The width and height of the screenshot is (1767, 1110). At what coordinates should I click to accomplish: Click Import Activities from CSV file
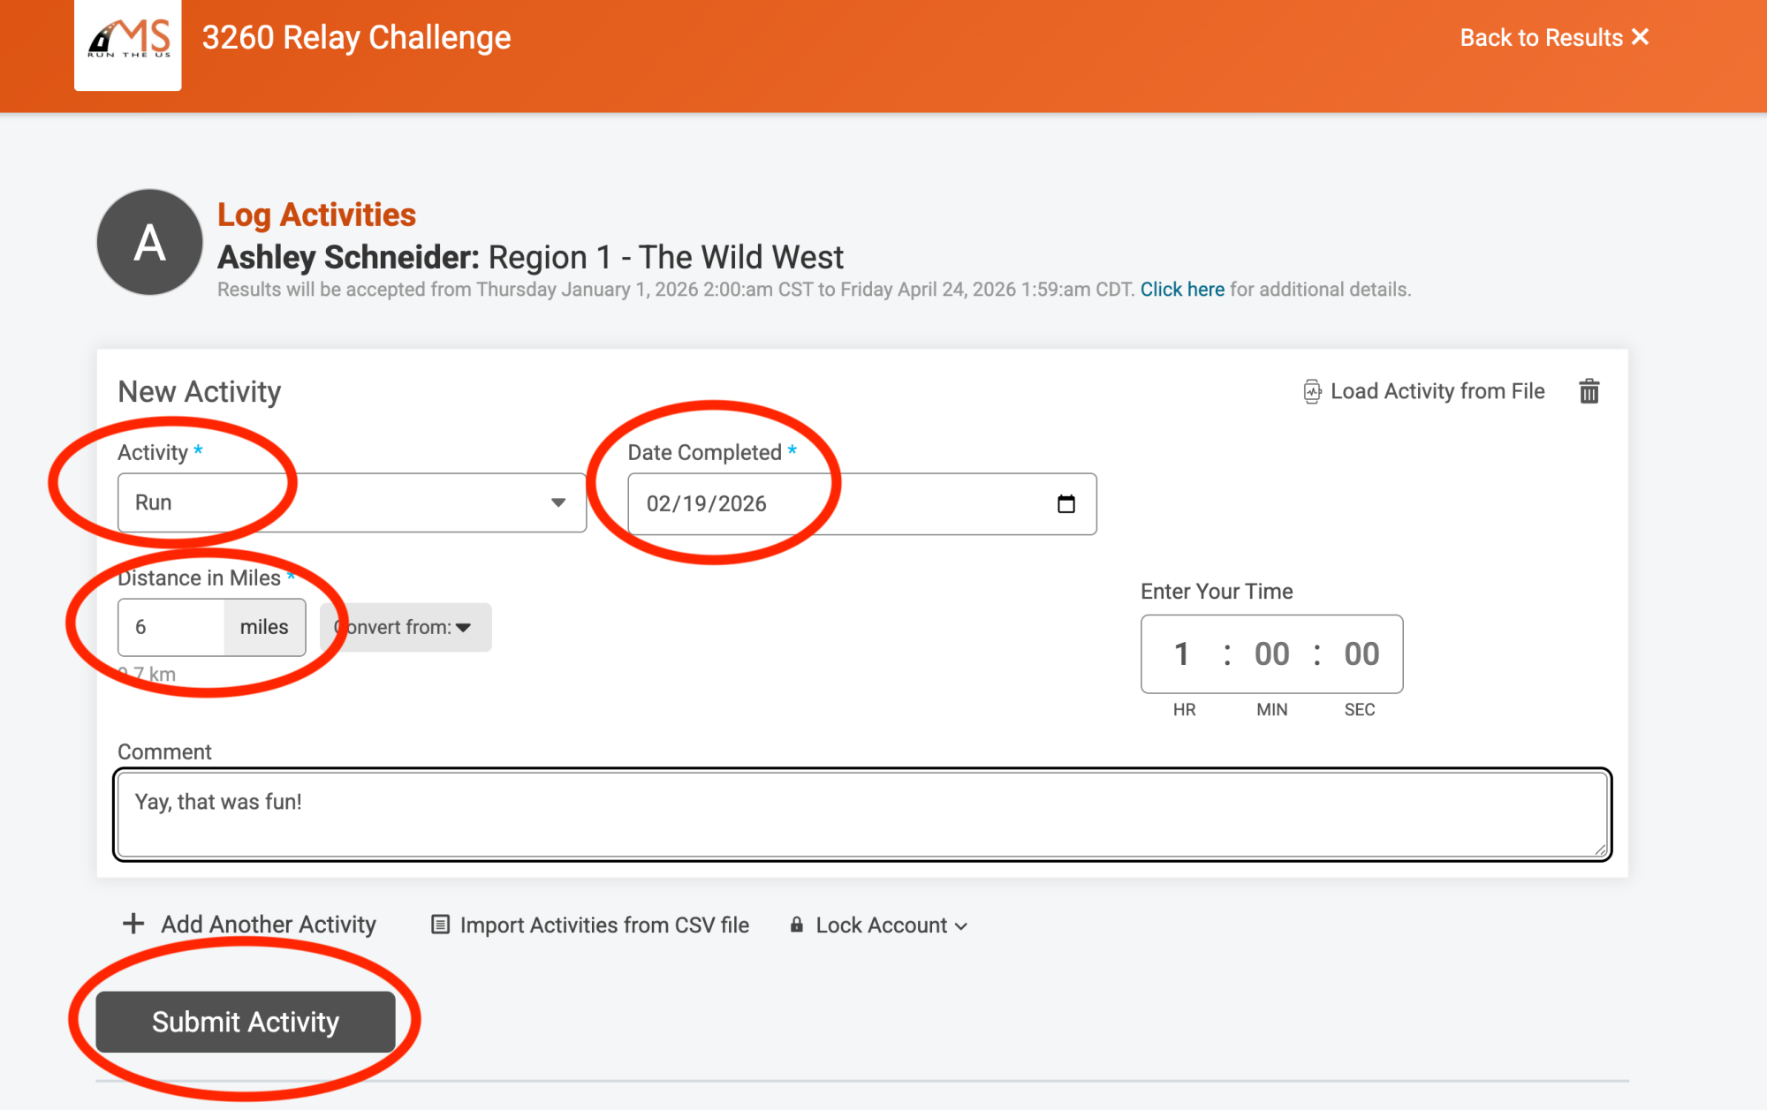603,925
